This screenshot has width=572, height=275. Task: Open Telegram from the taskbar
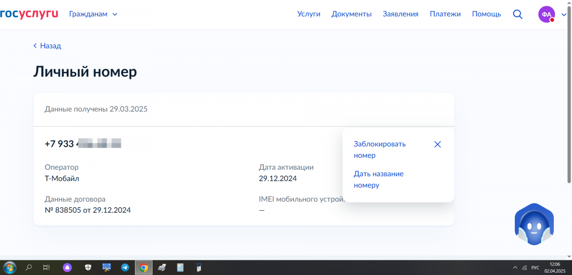click(x=125, y=267)
